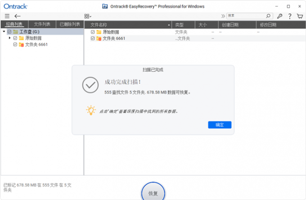Select 原始数据 row in file list
The height and width of the screenshot is (200, 306).
point(195,32)
